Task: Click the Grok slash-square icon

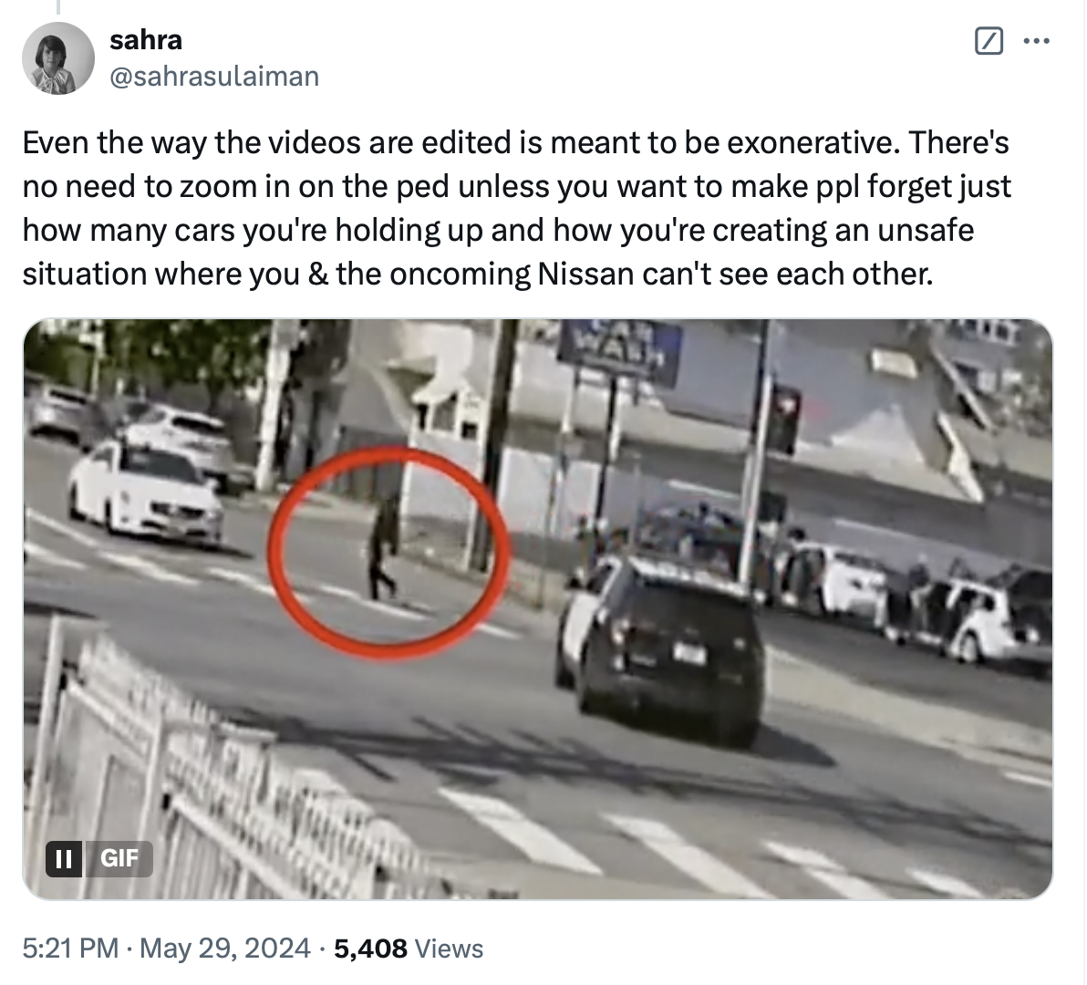Action: pyautogui.click(x=989, y=41)
